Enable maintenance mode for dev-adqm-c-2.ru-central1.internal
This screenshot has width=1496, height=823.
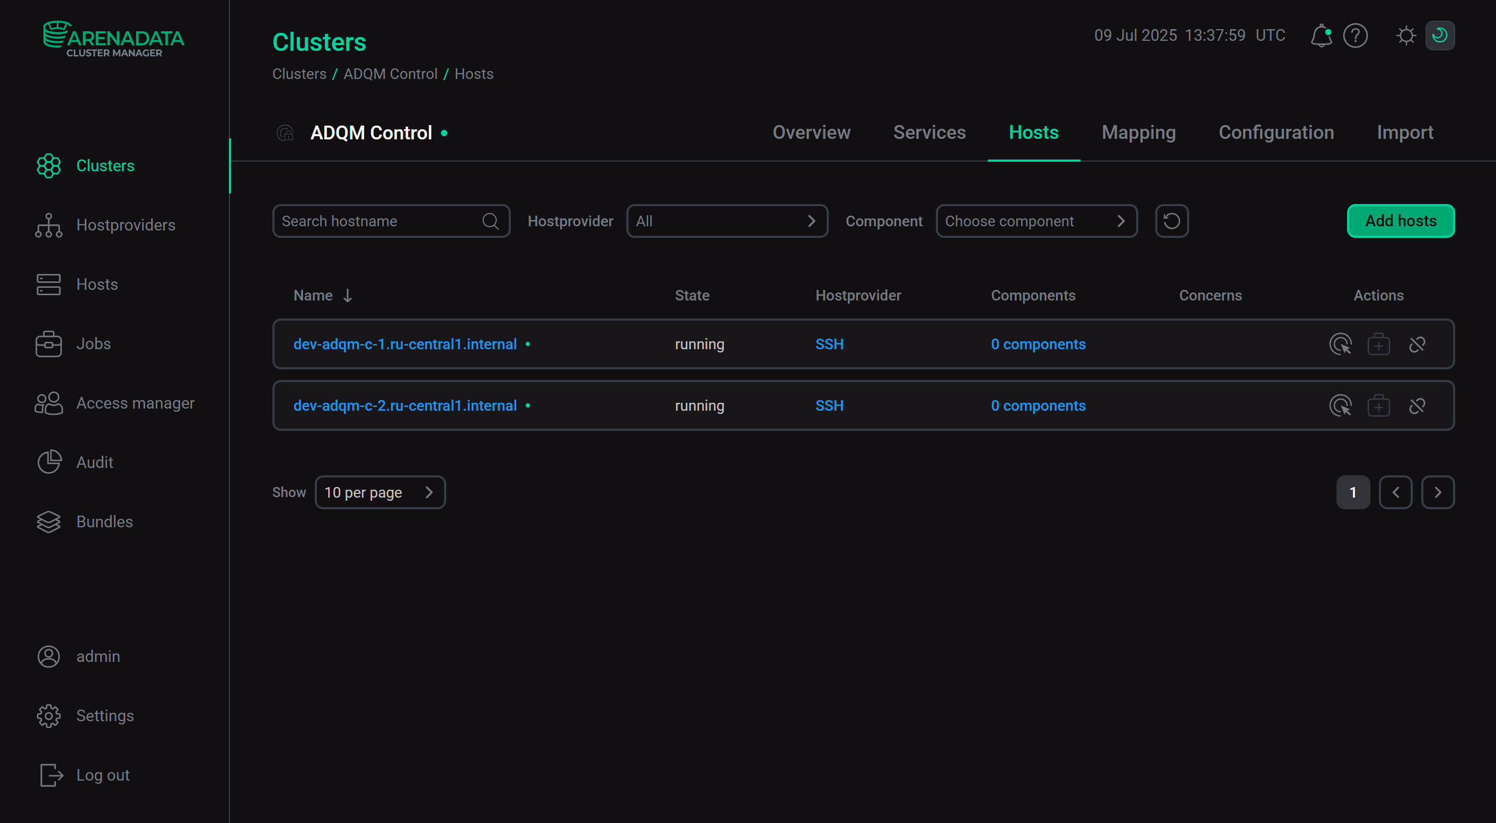[1379, 405]
